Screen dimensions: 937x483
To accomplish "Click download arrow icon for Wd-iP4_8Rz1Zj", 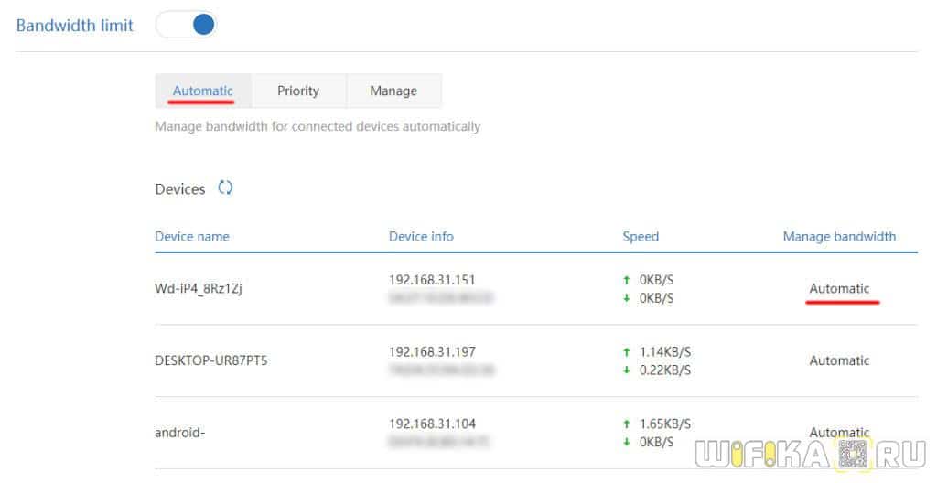I will tap(626, 298).
